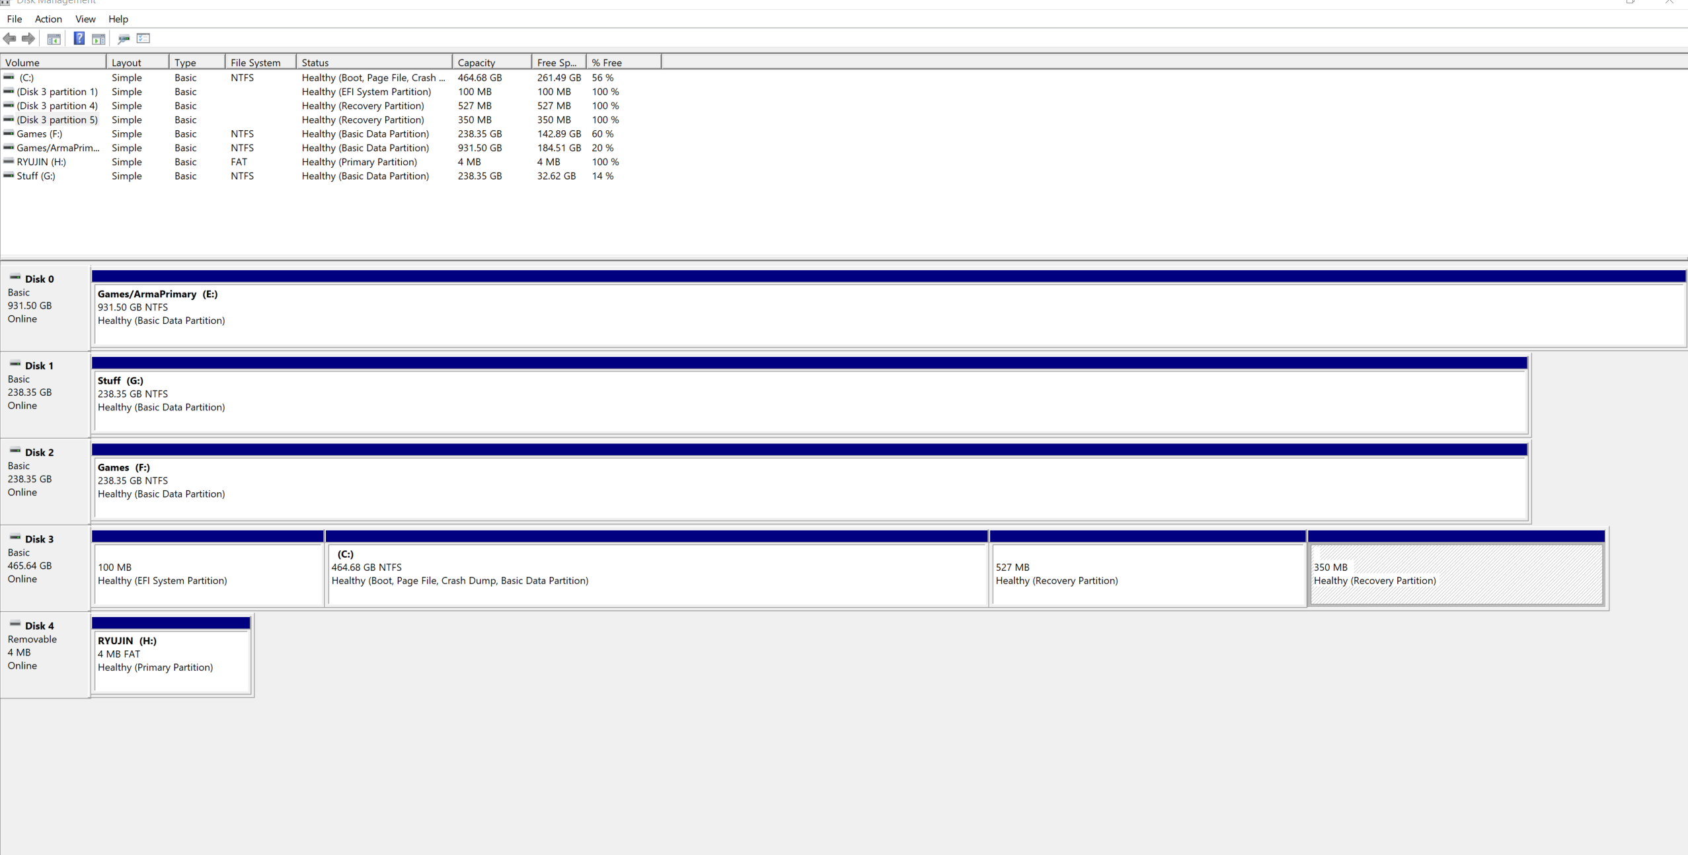
Task: Click the Forward arrow toolbar icon
Action: pyautogui.click(x=28, y=38)
